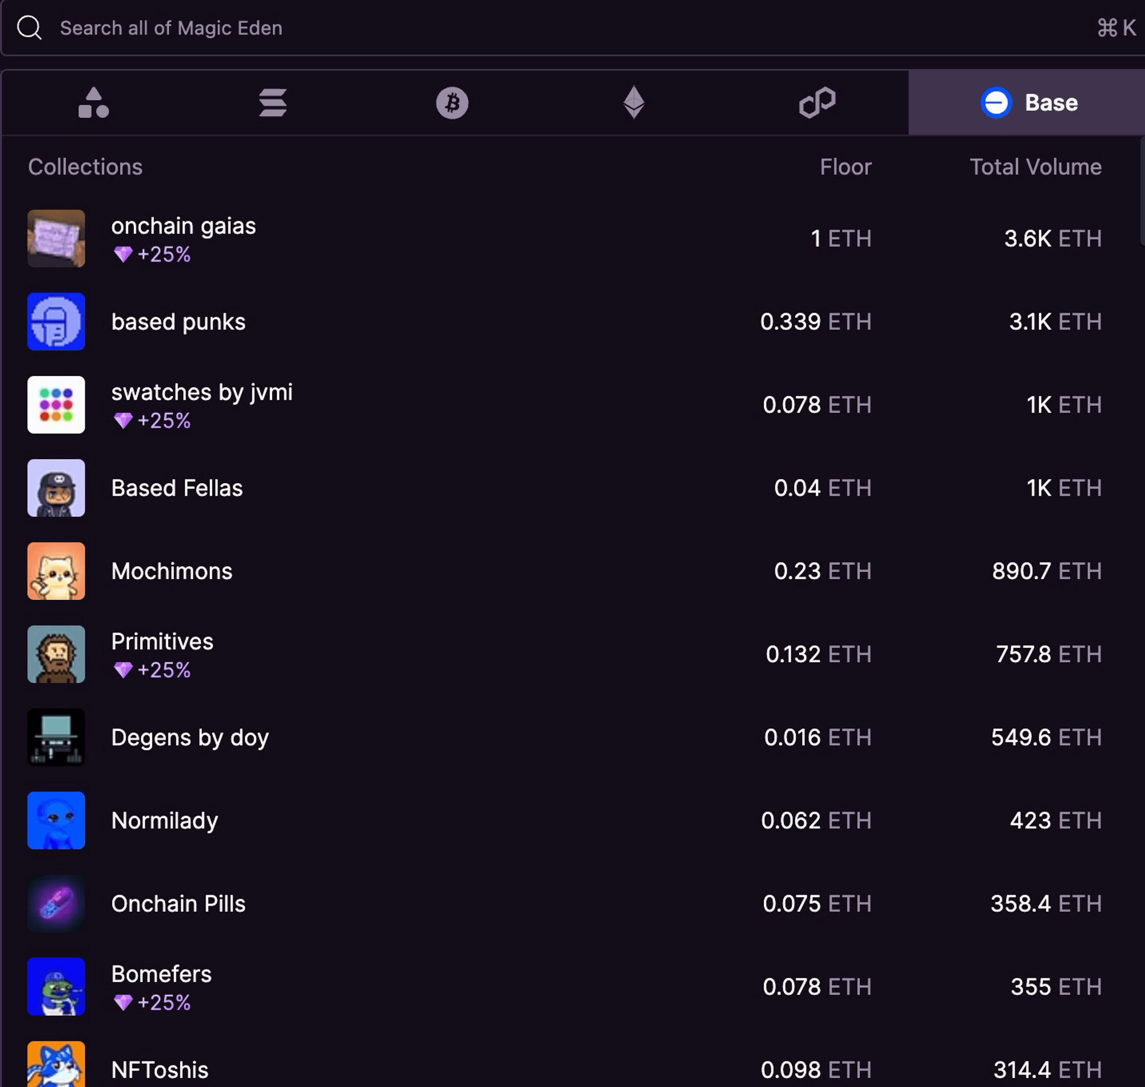1145x1087 pixels.
Task: Open the Bomefers collection
Action: (x=161, y=974)
